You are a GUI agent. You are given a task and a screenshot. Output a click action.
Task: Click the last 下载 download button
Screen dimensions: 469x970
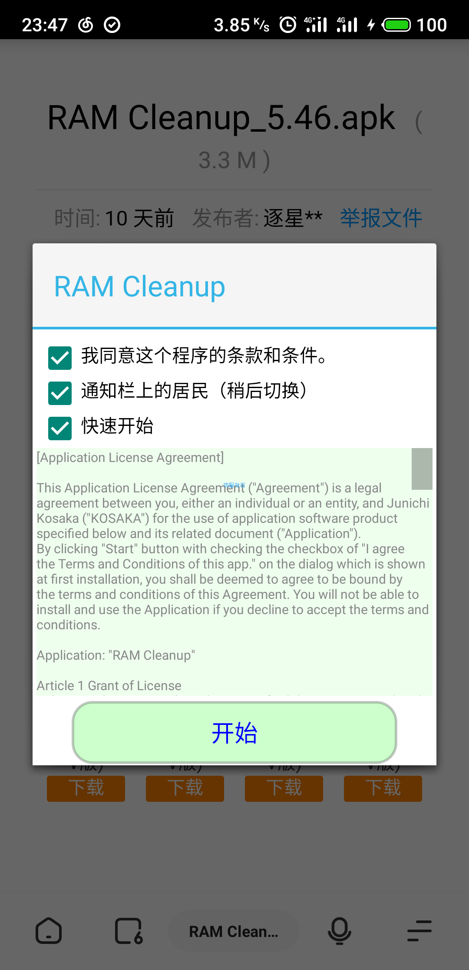tap(383, 788)
